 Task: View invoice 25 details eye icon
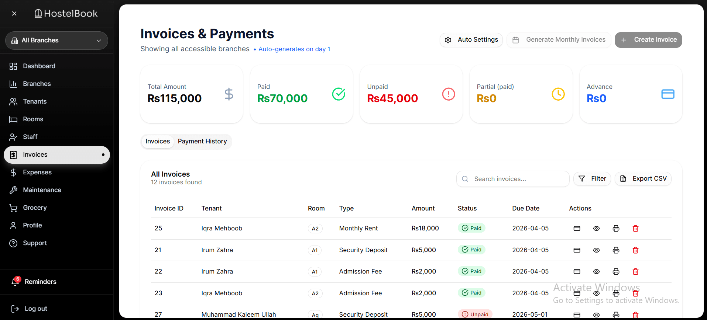tap(596, 229)
